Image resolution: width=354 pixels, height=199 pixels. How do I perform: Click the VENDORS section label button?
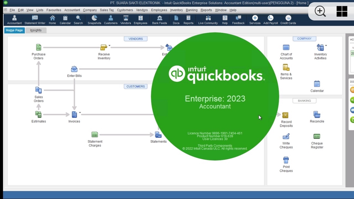click(x=136, y=39)
